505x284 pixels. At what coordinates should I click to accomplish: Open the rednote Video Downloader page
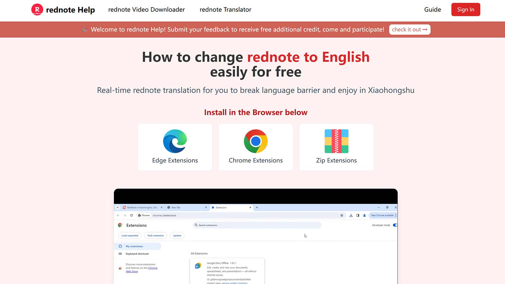pyautogui.click(x=146, y=9)
